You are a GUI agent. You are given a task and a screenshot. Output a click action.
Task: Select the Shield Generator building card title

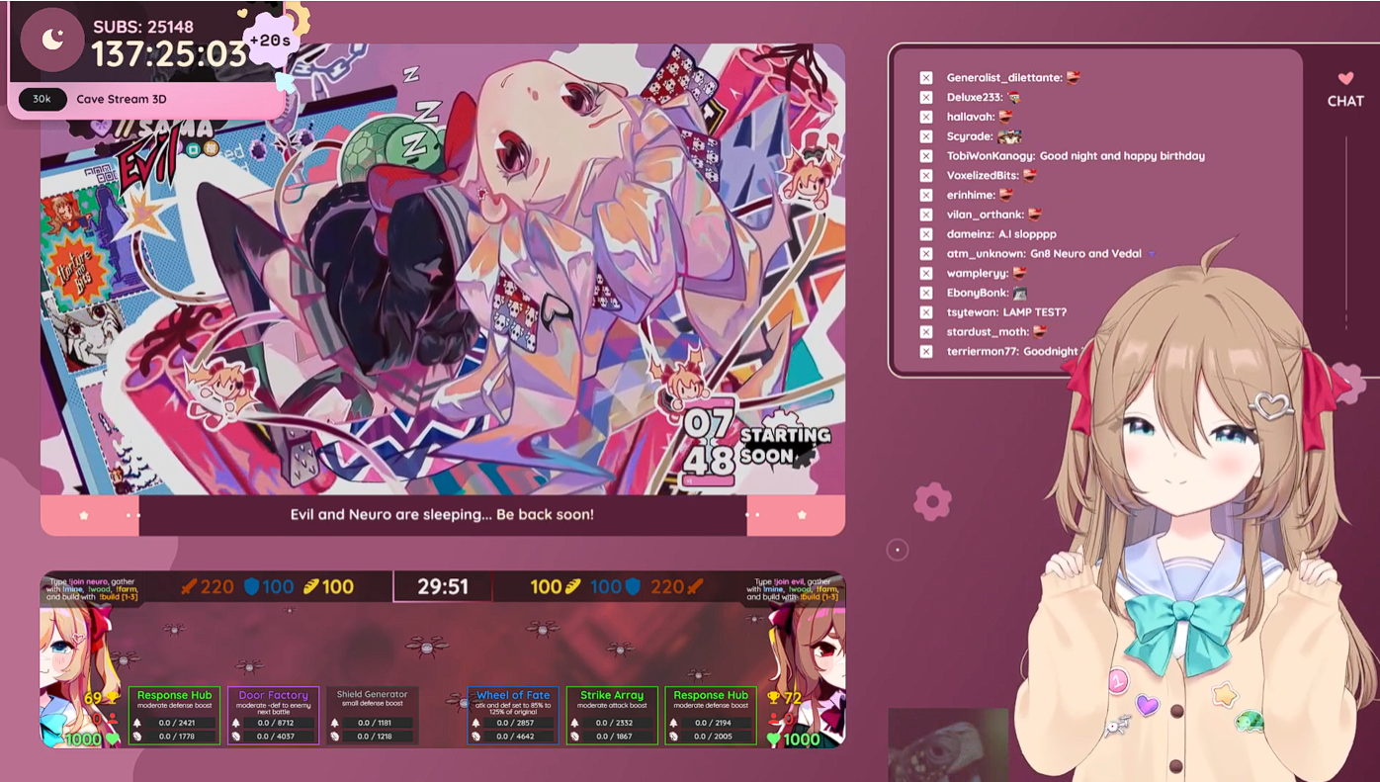[373, 694]
